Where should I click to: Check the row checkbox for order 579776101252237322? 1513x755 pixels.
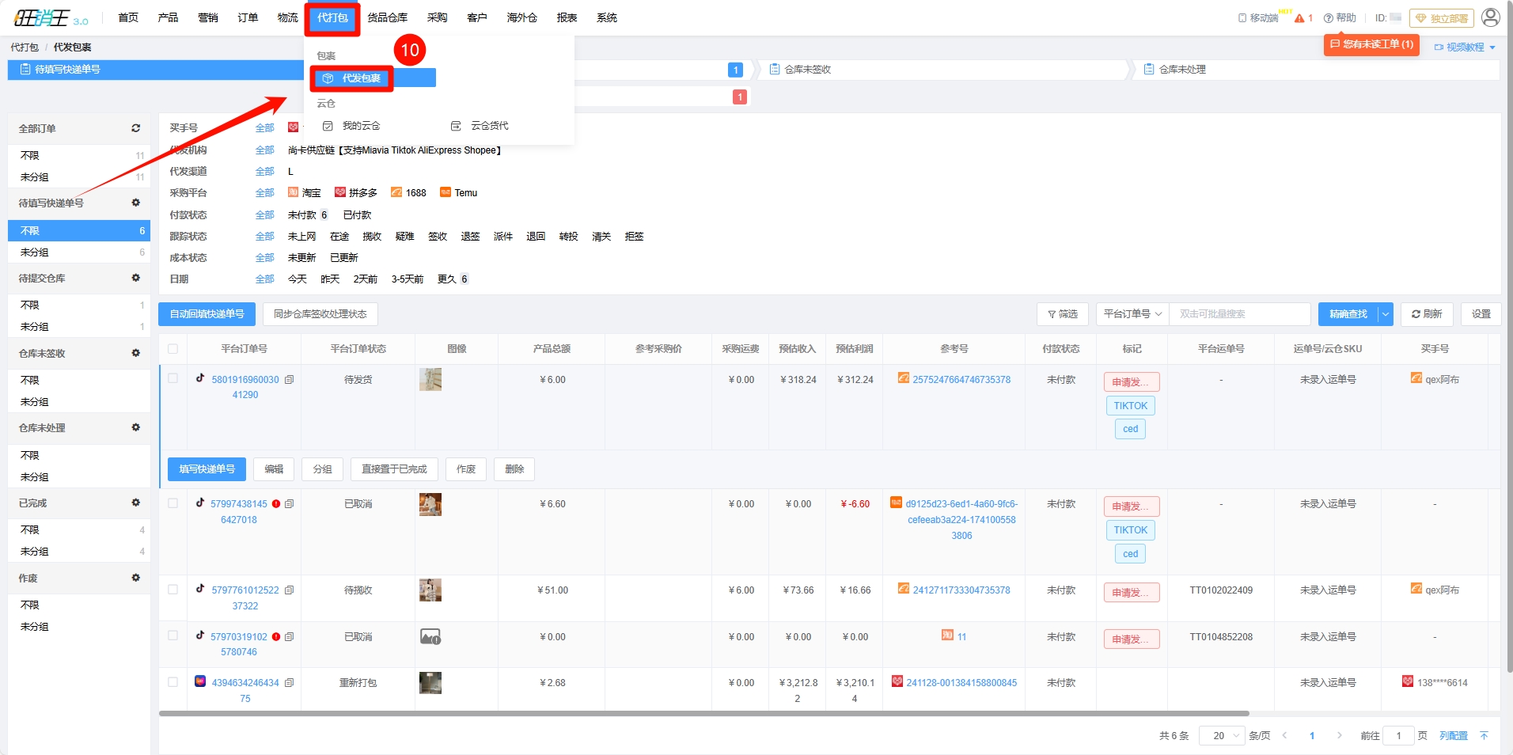[173, 590]
